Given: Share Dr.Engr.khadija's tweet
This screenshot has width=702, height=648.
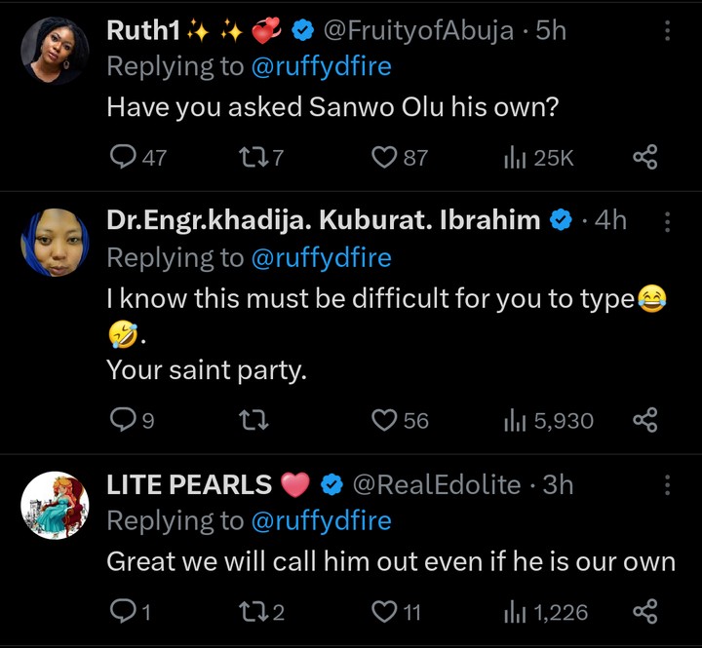Looking at the screenshot, I should click(x=645, y=420).
